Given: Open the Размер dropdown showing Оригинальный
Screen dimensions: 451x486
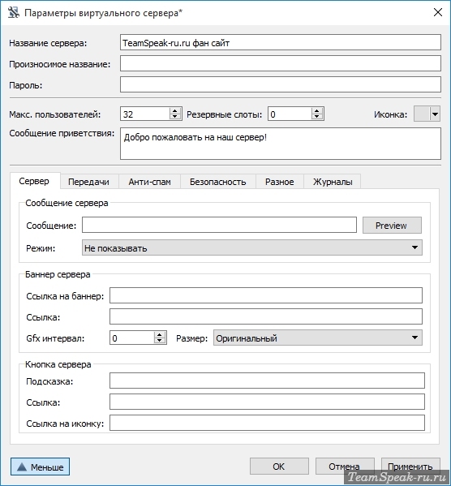Looking at the screenshot, I should tap(318, 338).
